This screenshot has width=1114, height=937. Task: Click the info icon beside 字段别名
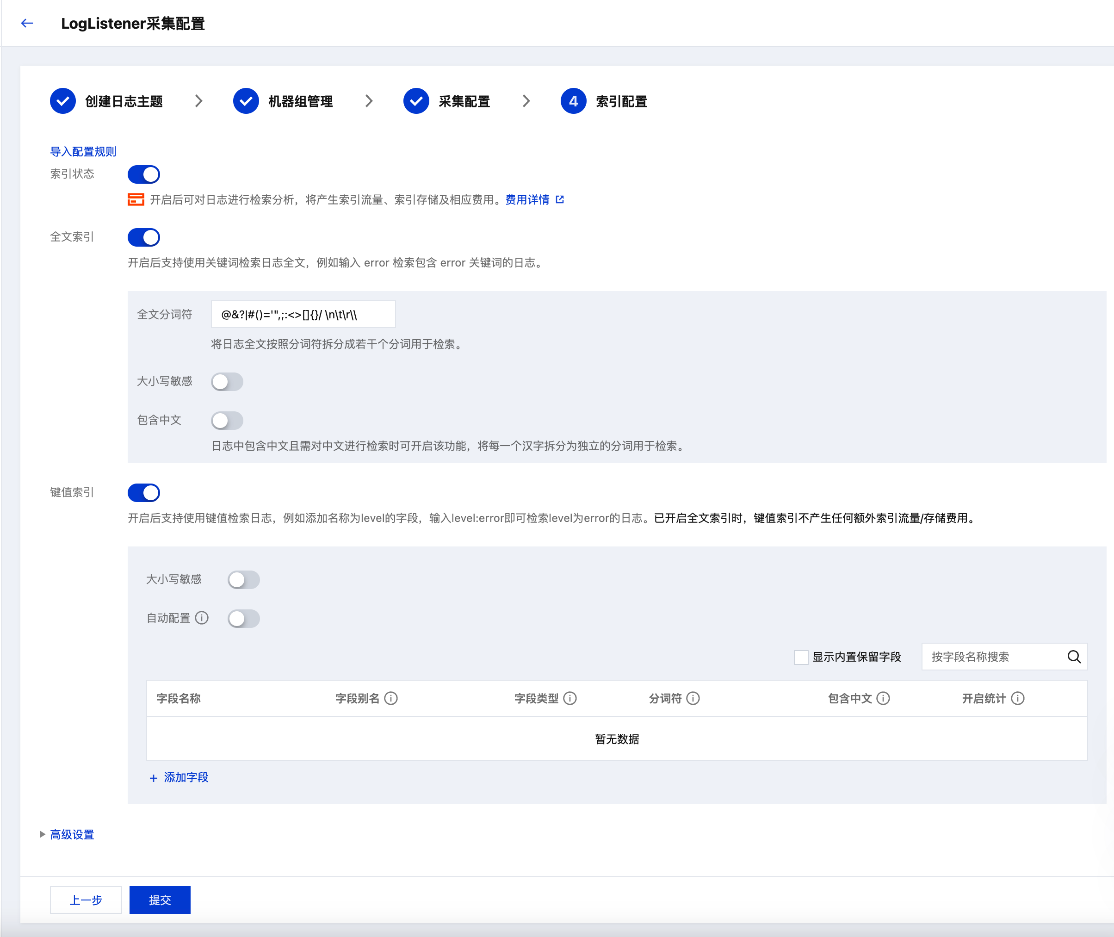pyautogui.click(x=391, y=698)
